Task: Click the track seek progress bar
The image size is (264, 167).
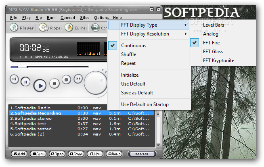Action: (x=50, y=67)
